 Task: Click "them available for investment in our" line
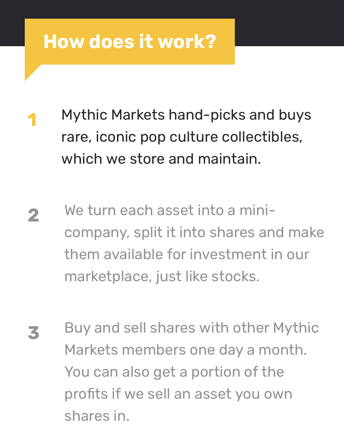[x=187, y=254]
